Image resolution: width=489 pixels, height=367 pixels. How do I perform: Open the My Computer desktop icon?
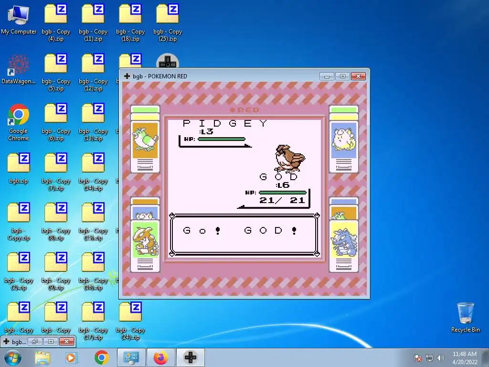pyautogui.click(x=19, y=19)
